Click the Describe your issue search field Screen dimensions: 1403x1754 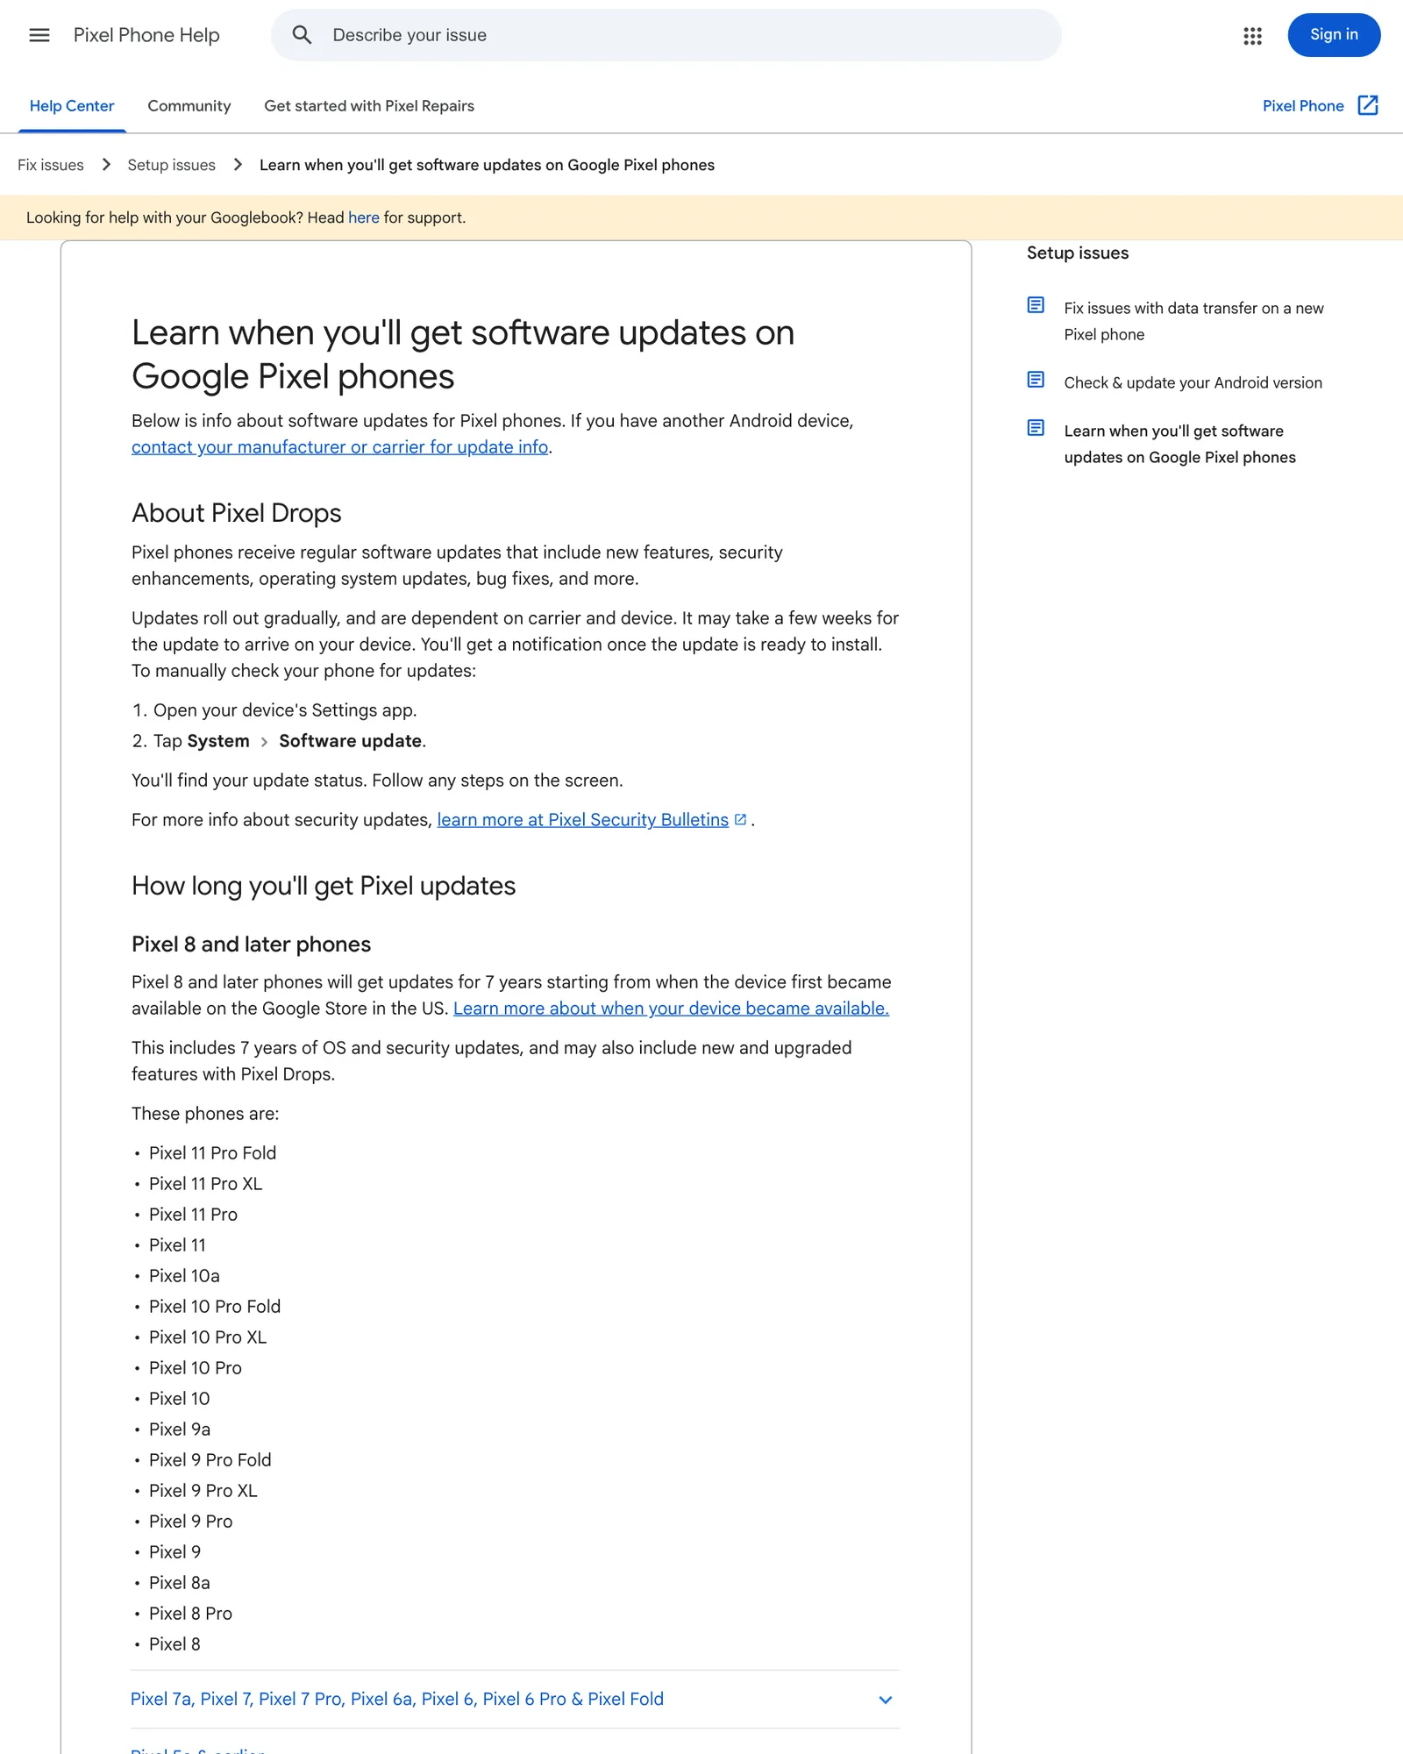tap(666, 35)
